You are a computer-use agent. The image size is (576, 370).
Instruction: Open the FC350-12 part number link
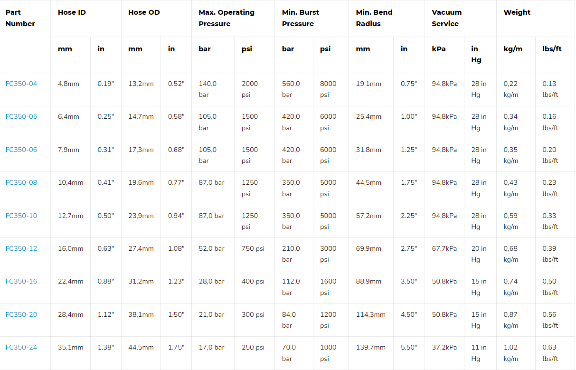tap(21, 248)
